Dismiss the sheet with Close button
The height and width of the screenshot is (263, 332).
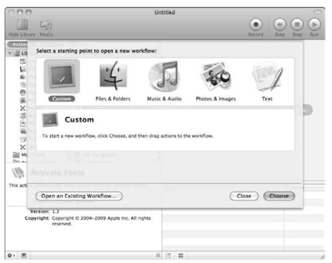(244, 196)
